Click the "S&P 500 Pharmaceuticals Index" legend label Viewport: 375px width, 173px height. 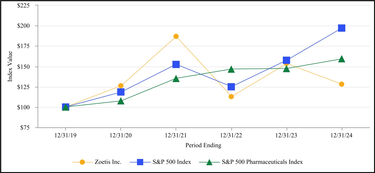[262, 162]
